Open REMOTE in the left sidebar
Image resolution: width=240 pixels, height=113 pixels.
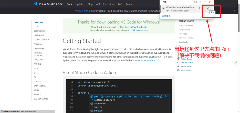click(37, 95)
